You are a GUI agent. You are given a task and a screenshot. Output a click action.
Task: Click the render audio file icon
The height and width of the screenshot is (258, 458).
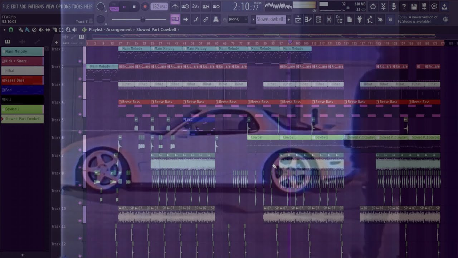[424, 6]
